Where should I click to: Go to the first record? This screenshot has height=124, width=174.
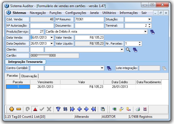tap(72, 109)
